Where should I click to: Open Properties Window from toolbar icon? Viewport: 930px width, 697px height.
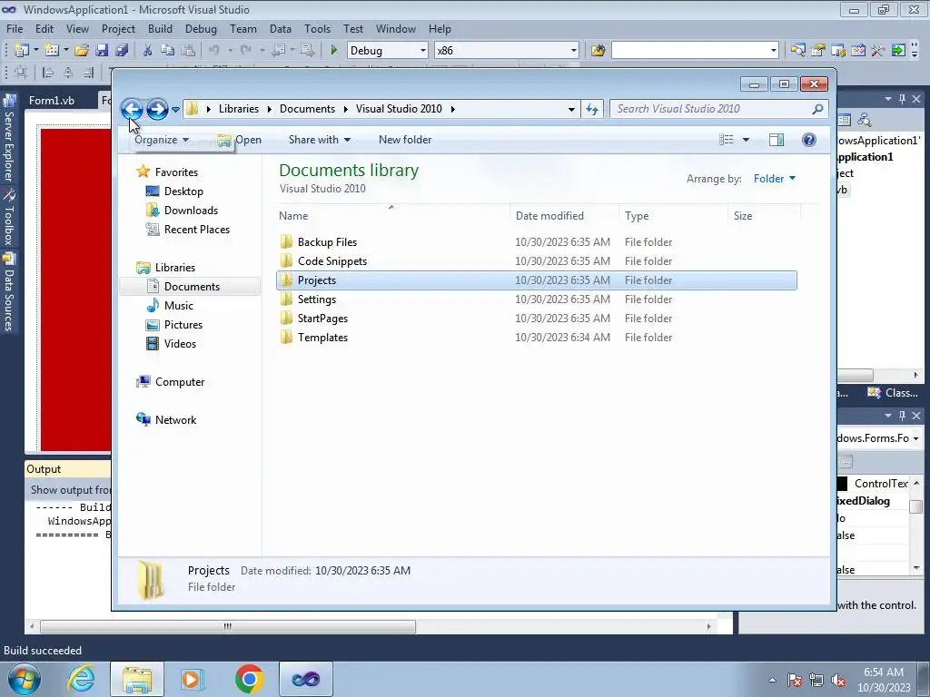(818, 51)
